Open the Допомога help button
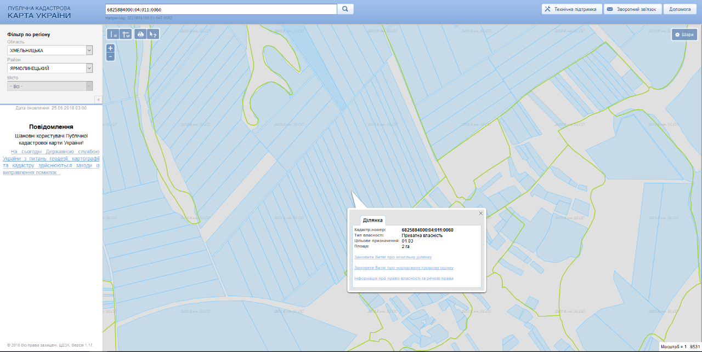Image resolution: width=702 pixels, height=352 pixels. (x=680, y=9)
